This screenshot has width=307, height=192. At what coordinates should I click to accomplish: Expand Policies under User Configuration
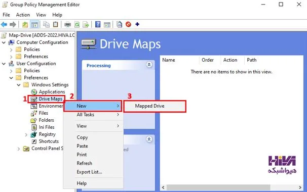[11, 71]
